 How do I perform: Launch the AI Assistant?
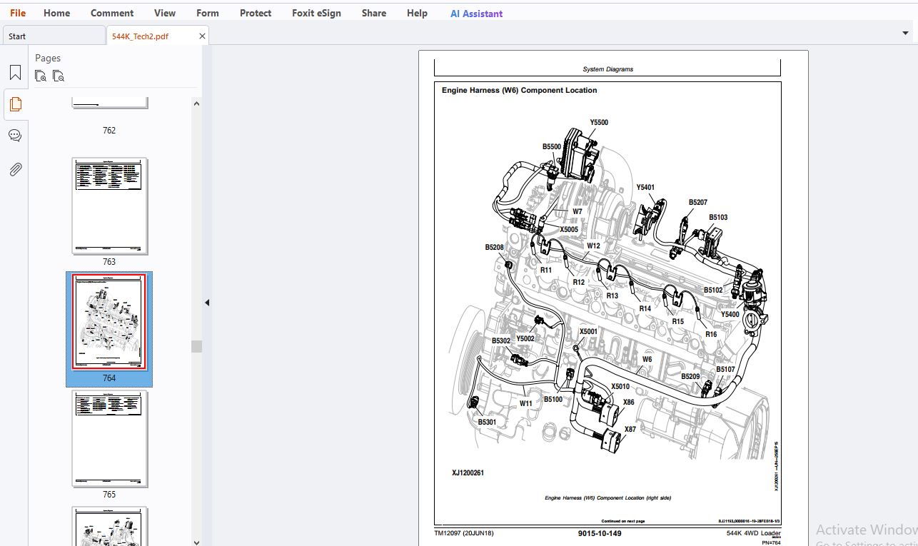(x=476, y=13)
